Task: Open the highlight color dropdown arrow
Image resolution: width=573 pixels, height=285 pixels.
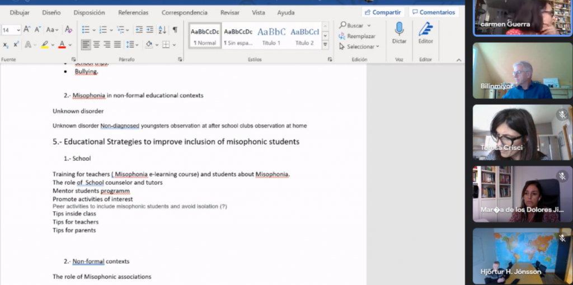Action: 52,45
